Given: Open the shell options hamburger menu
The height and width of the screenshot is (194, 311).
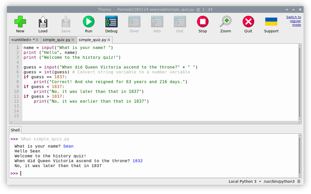Looking at the screenshot, I should click(299, 181).
